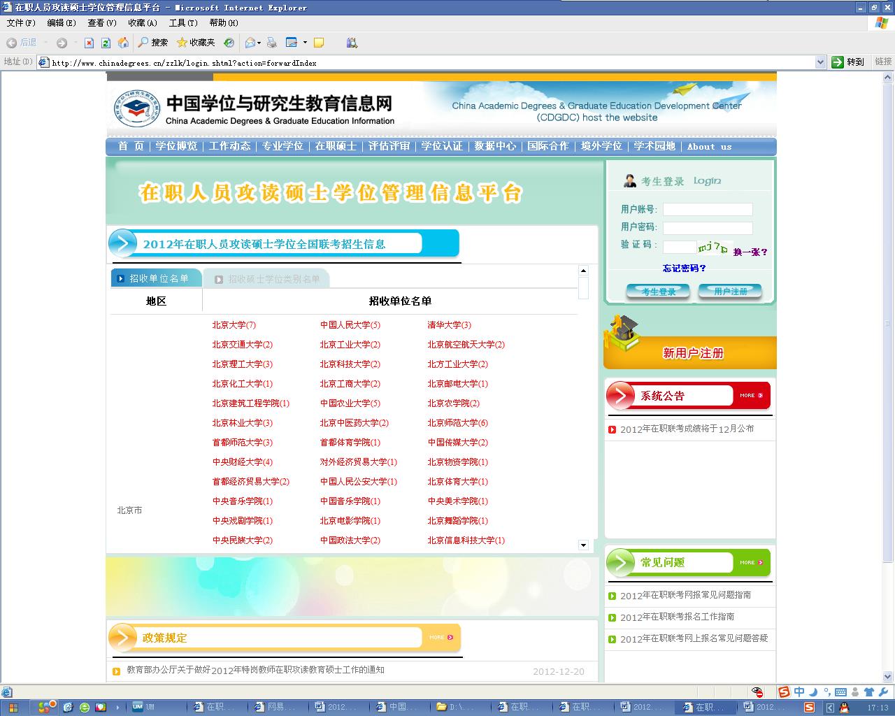This screenshot has height=716, width=895.
Task: Open the 工具(T) menu
Action: (183, 23)
